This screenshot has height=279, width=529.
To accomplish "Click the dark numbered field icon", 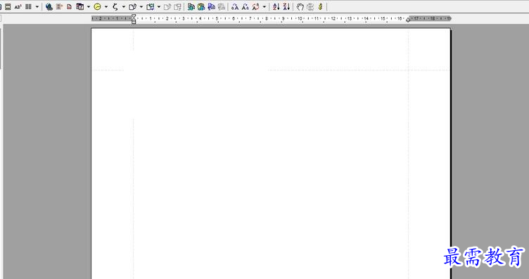I will click(80, 6).
